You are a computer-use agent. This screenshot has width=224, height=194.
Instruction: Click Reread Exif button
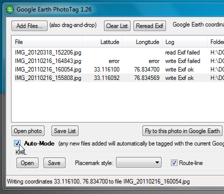149,26
